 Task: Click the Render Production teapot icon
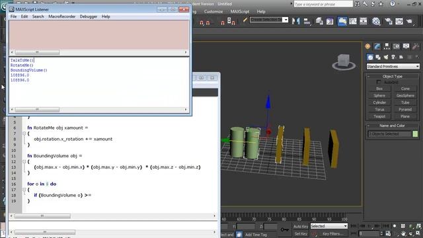pos(410,21)
